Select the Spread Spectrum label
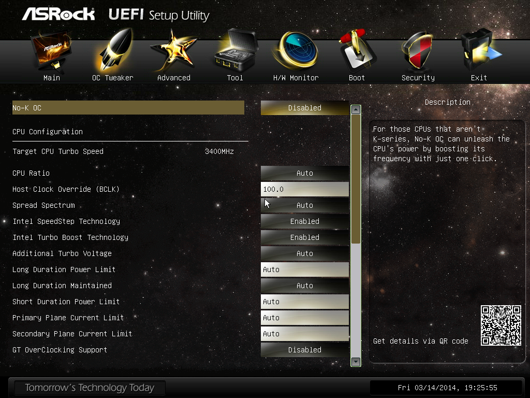 (x=43, y=205)
